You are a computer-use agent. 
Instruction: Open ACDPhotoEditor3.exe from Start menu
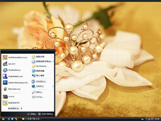pyautogui.click(x=15, y=58)
